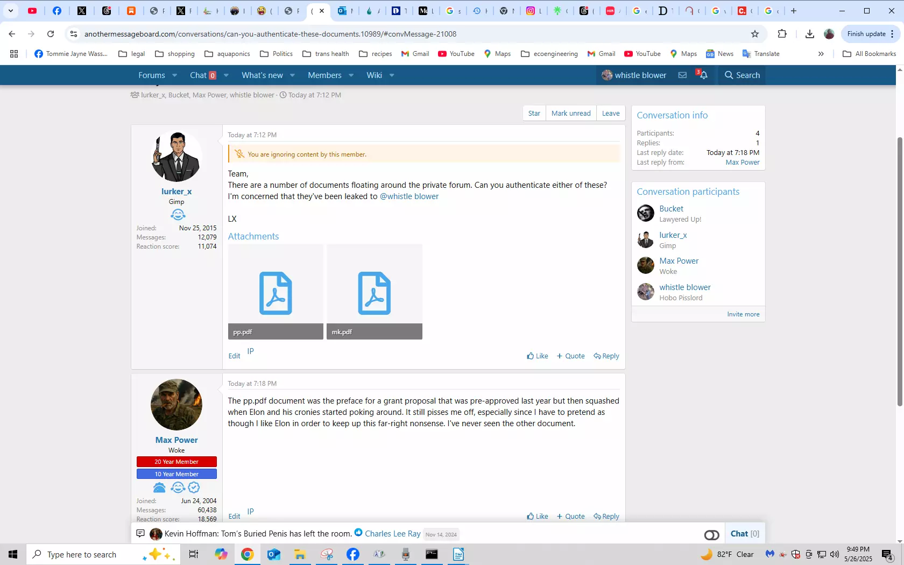Open the tab search dropdown arrow
Viewport: 904px width, 565px height.
(x=11, y=11)
